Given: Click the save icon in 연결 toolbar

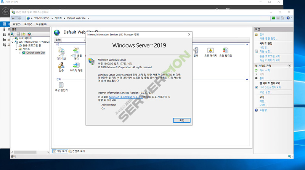Looking at the screenshot, I should [x=18, y=34].
